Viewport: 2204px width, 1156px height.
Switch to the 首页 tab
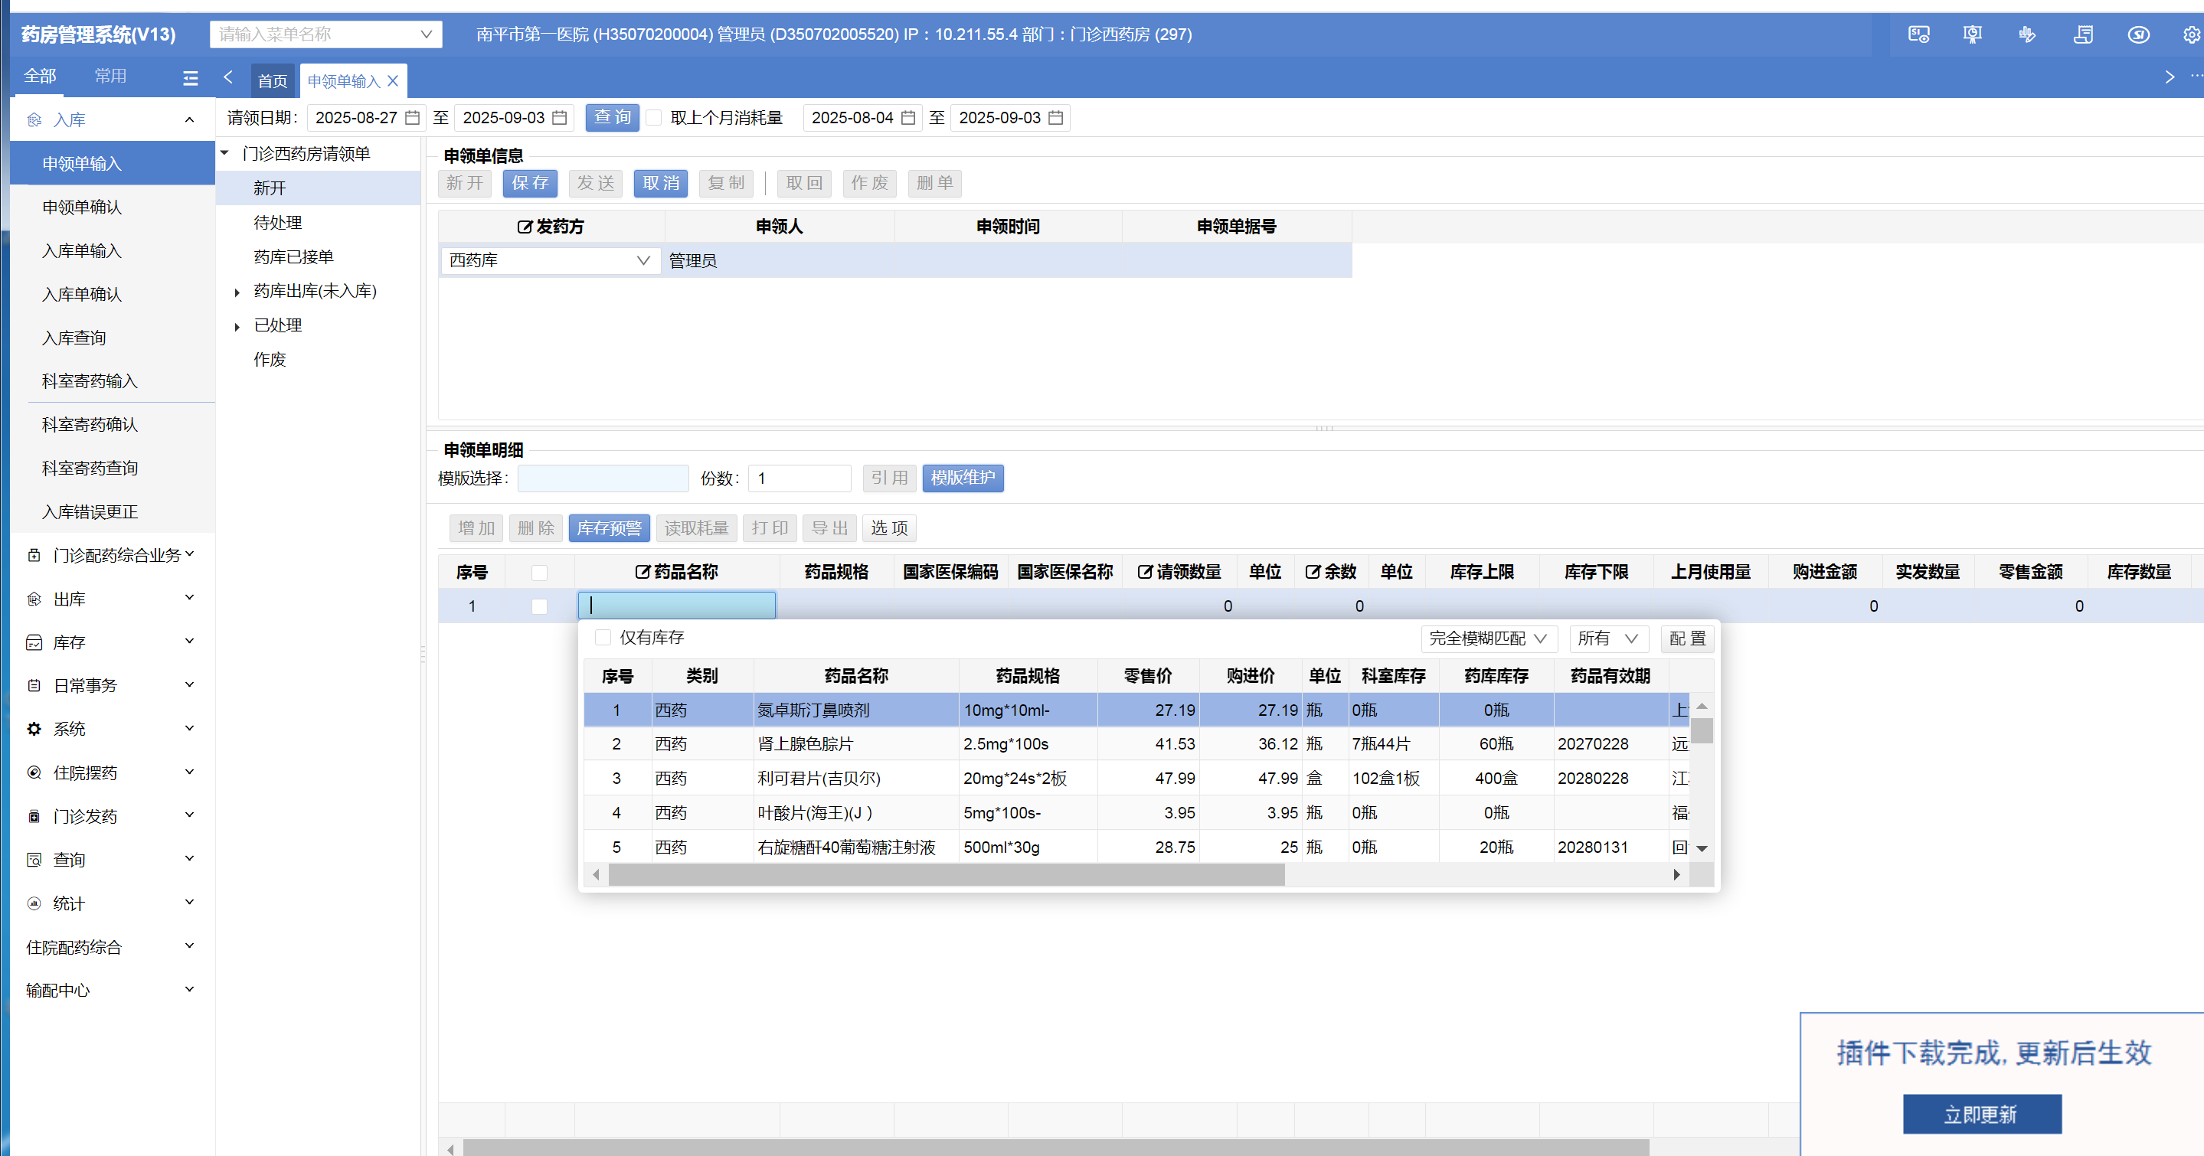click(272, 80)
